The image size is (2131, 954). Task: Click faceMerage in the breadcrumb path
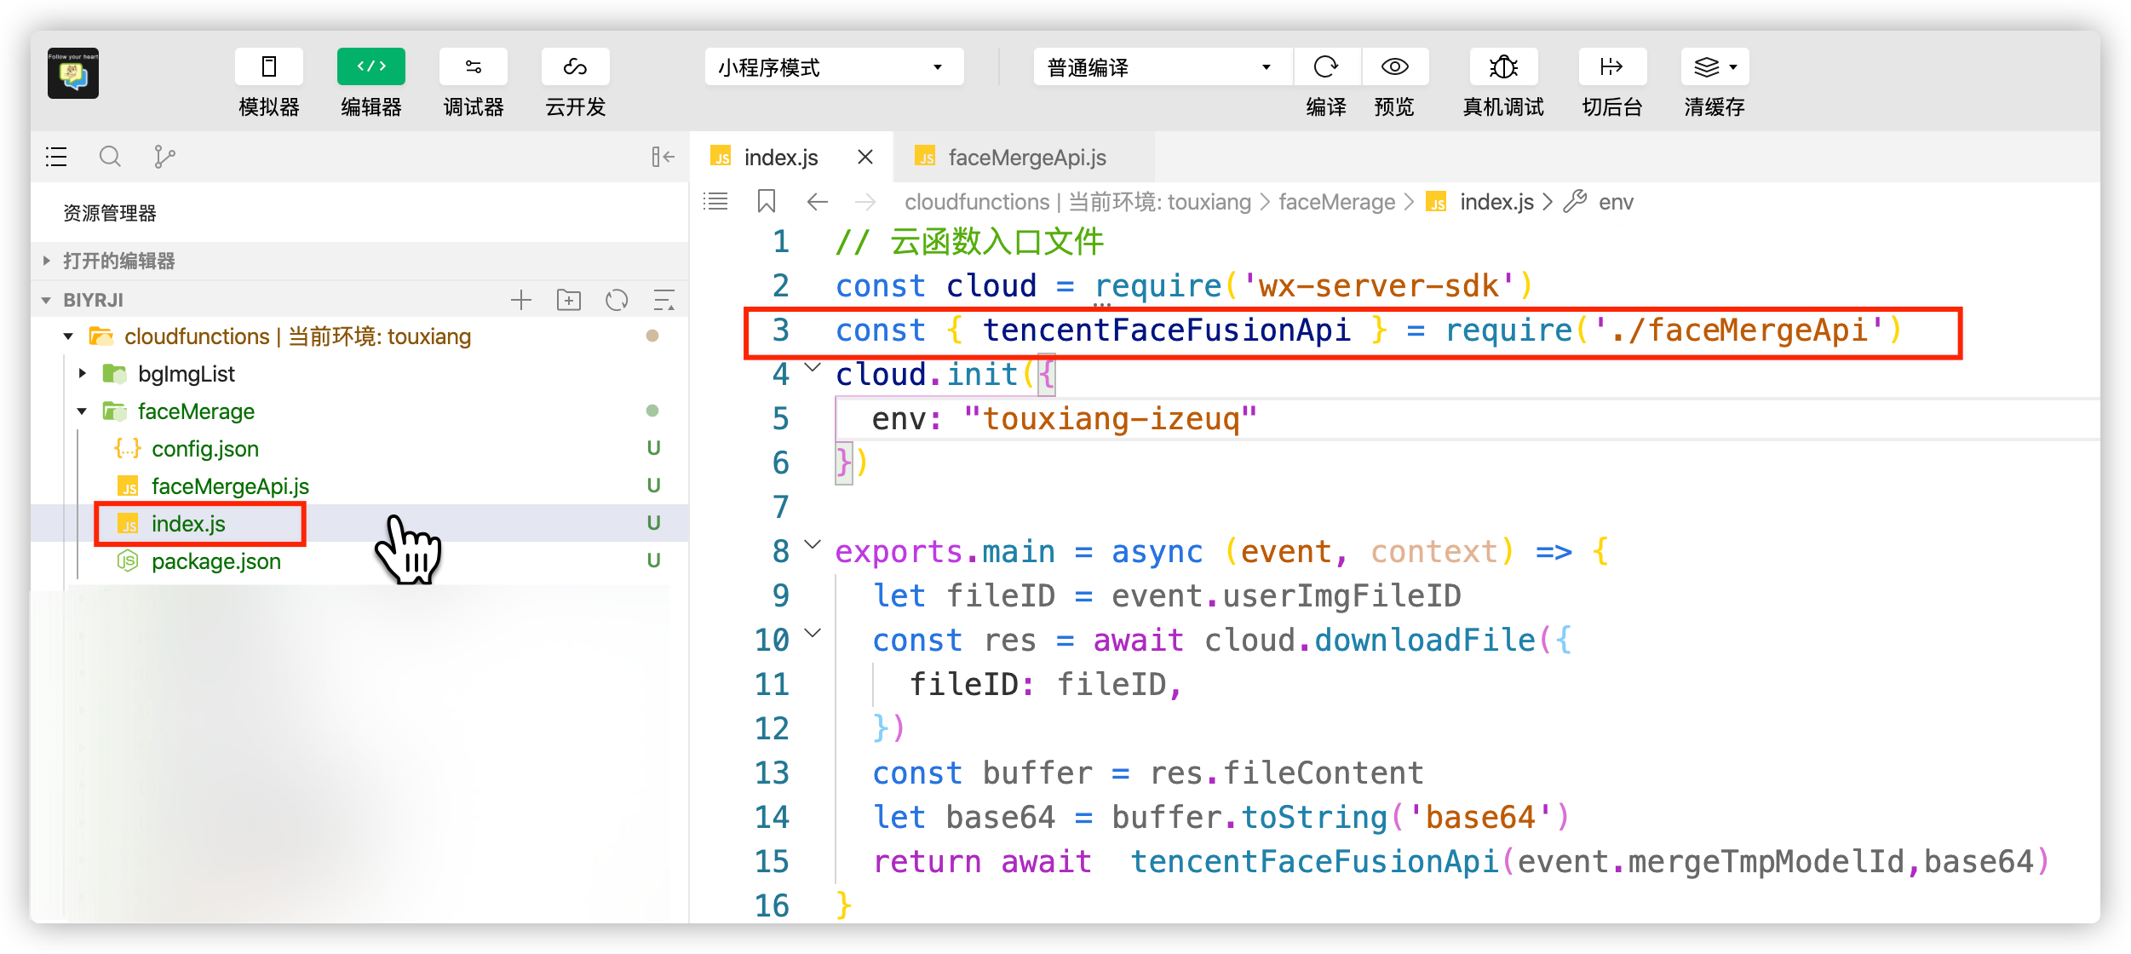[x=1336, y=202]
